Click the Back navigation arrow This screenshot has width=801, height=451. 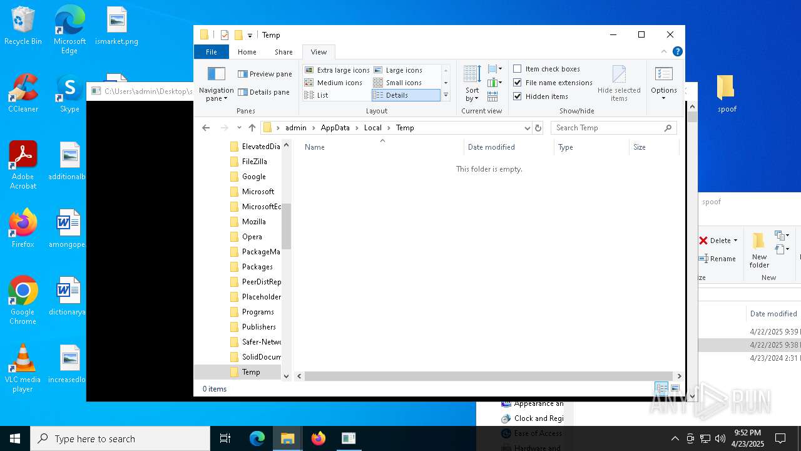[206, 128]
